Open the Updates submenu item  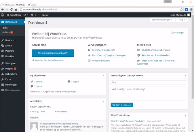pos(5,32)
